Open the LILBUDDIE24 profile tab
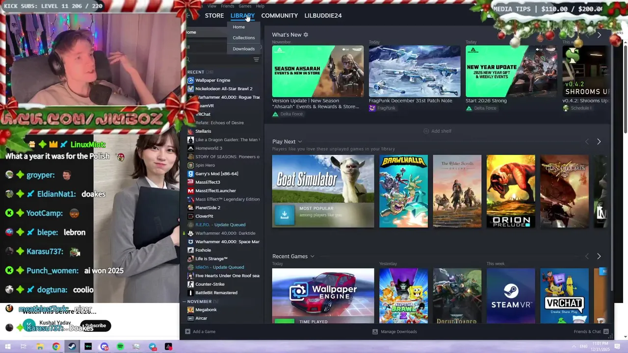This screenshot has height=353, width=628. pos(323,16)
